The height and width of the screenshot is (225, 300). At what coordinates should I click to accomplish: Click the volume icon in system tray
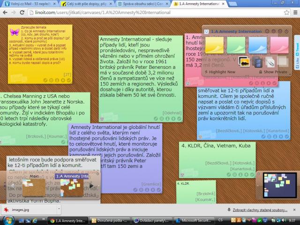tap(284, 220)
